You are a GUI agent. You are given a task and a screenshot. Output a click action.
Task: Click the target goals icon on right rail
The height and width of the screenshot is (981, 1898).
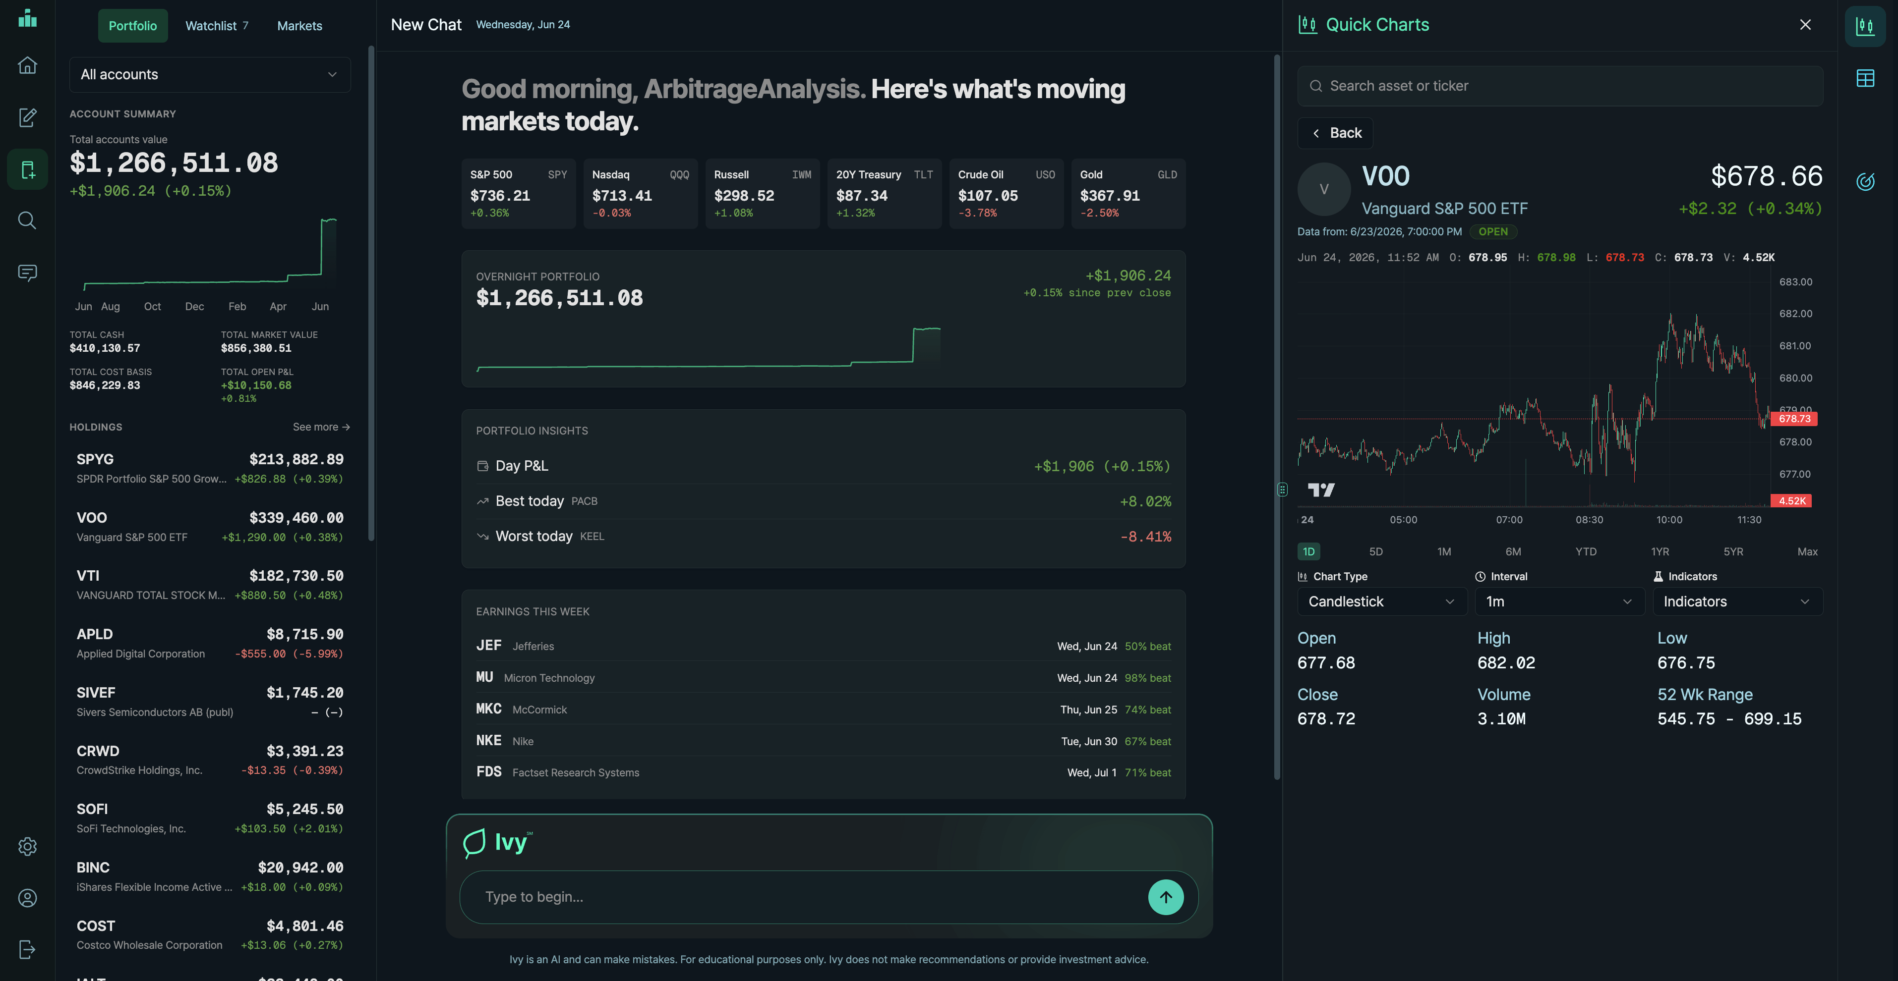click(x=1865, y=181)
